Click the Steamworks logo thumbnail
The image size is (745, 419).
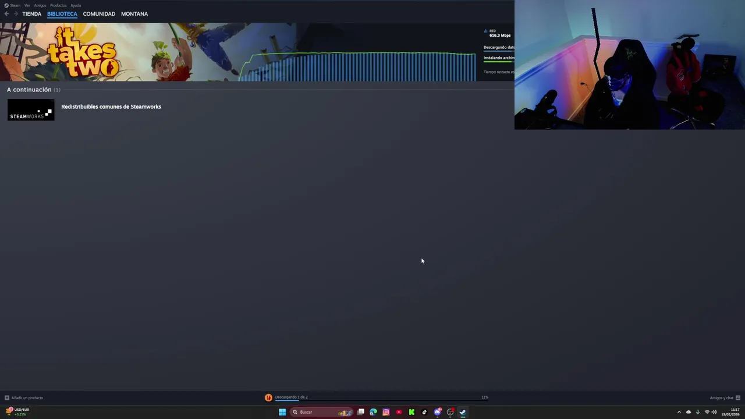pyautogui.click(x=31, y=110)
